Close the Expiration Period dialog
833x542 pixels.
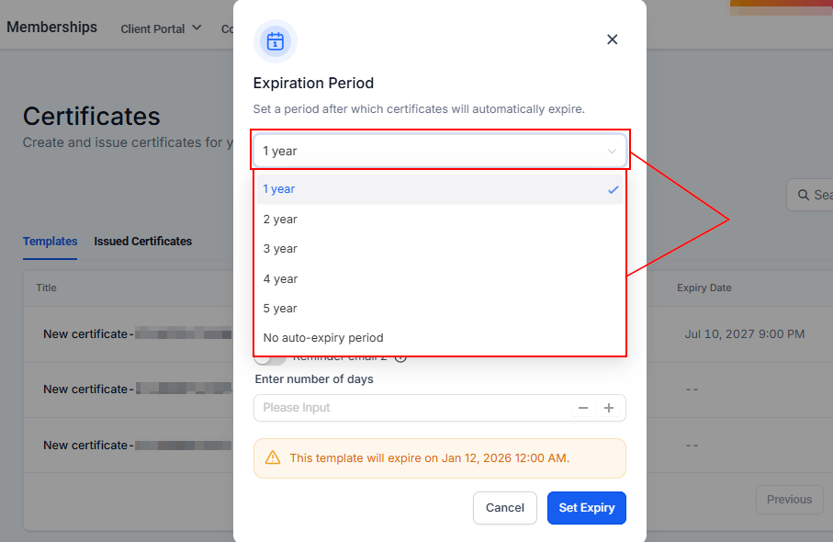613,40
